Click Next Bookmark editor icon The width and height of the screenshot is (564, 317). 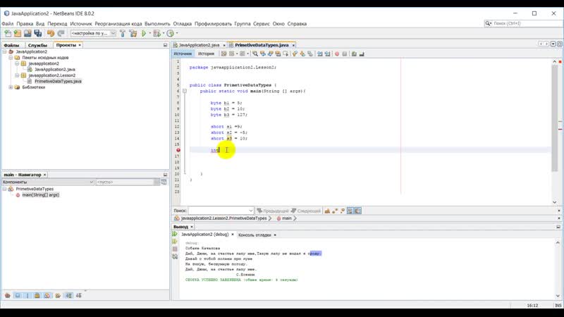(302, 54)
